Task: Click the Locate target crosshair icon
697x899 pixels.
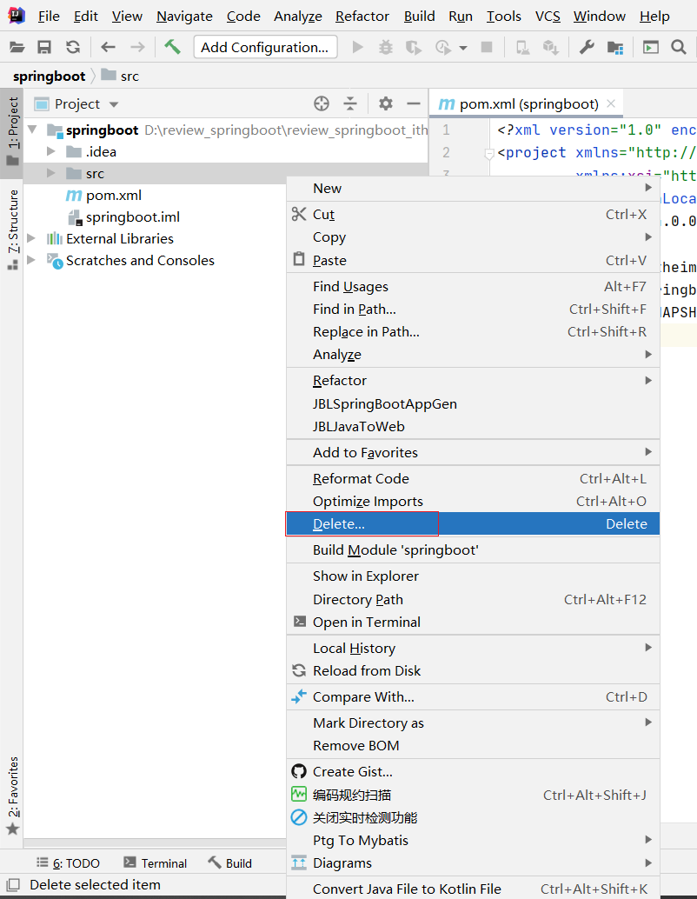Action: tap(322, 103)
